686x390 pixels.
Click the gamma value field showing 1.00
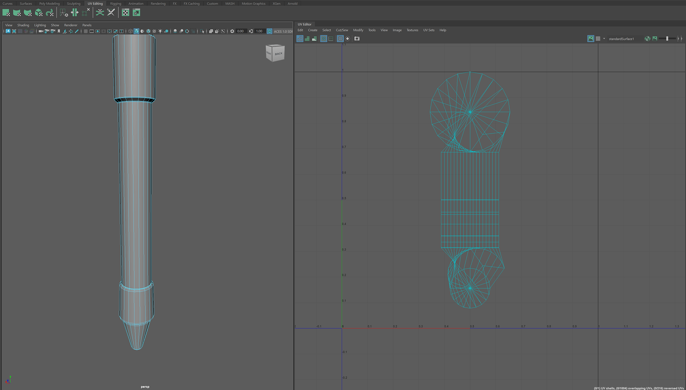(259, 31)
